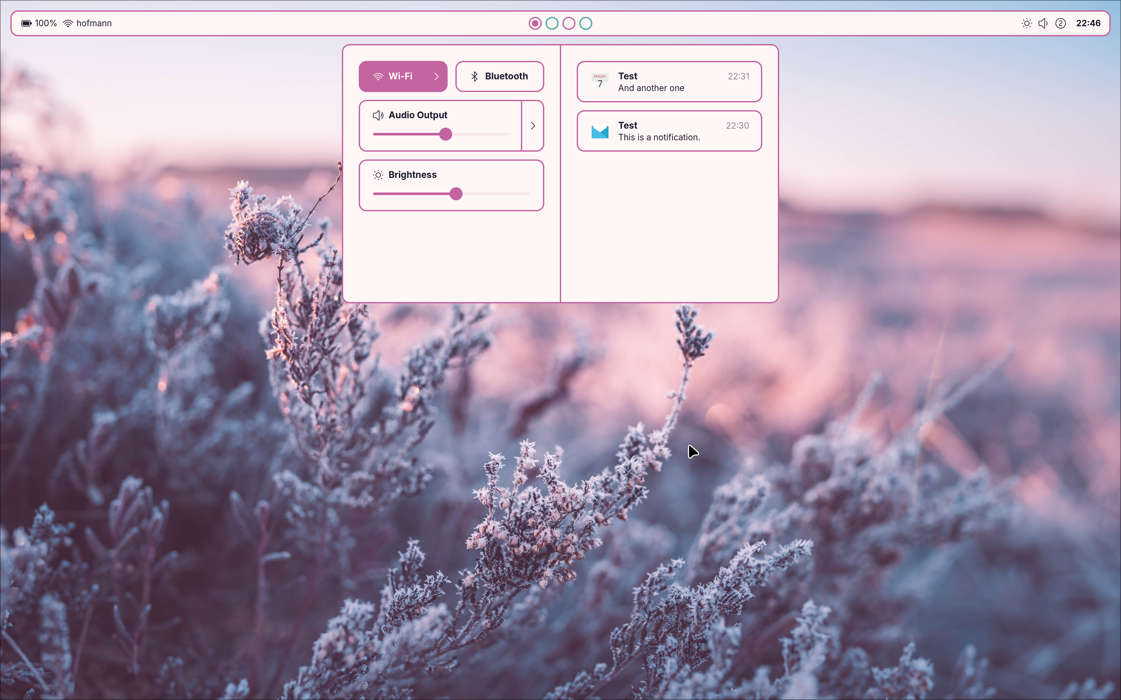Click the battery icon in status bar

tap(26, 23)
